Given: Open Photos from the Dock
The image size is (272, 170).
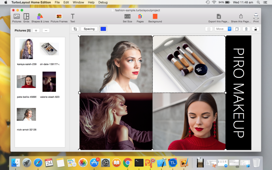Looking at the screenshot, I should coord(83,163).
